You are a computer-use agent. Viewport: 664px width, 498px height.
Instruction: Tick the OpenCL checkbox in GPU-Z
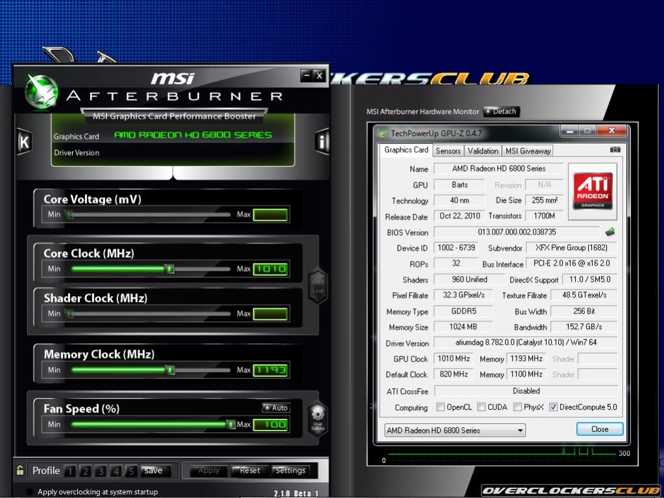coord(441,407)
